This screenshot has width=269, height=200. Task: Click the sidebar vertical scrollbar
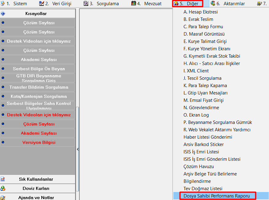tap(78, 123)
